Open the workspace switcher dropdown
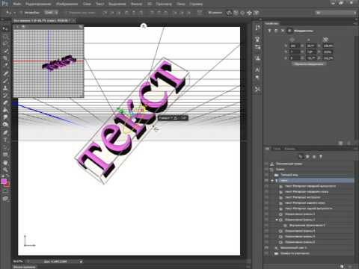Viewport: 359px width, 269px height. [x=336, y=13]
